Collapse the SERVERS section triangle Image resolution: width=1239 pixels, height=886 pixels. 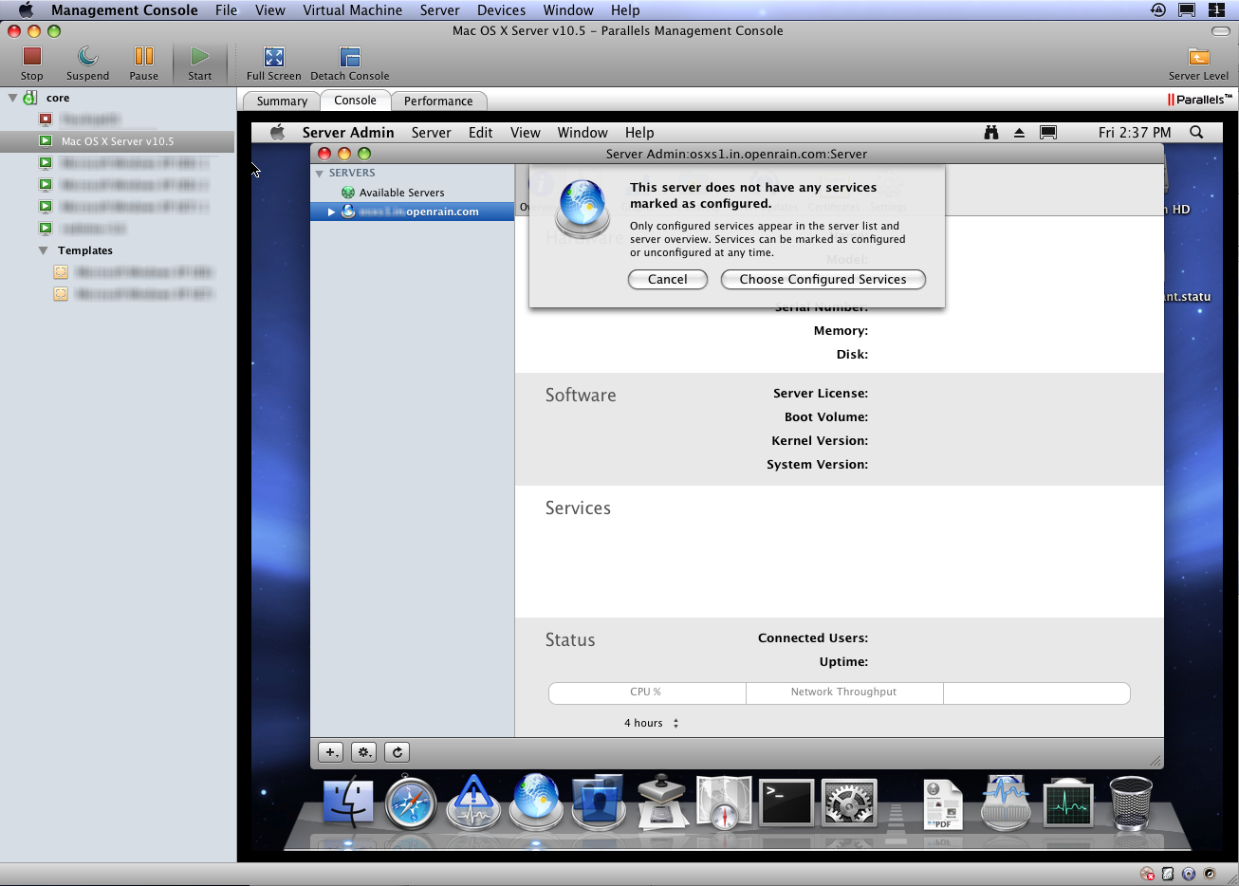tap(320, 174)
